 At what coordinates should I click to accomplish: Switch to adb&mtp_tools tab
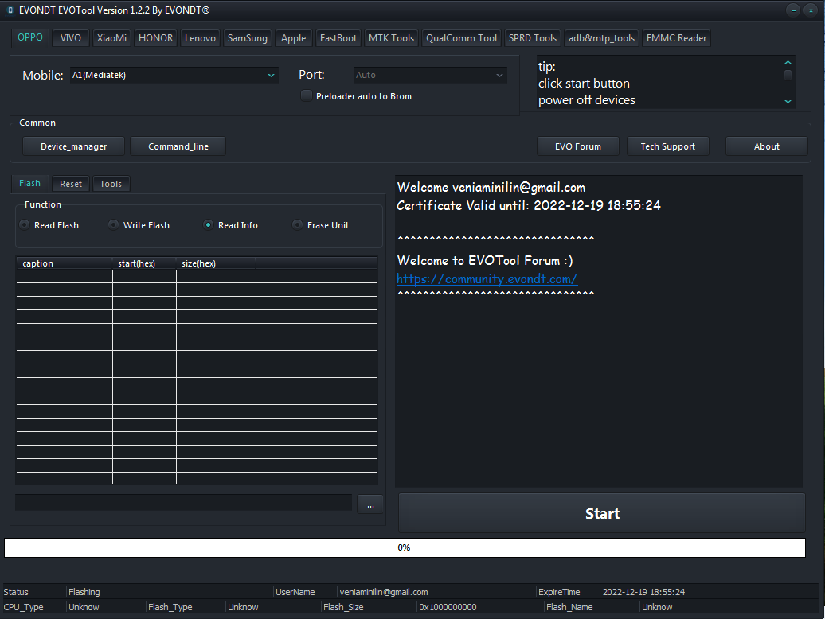[x=601, y=38]
